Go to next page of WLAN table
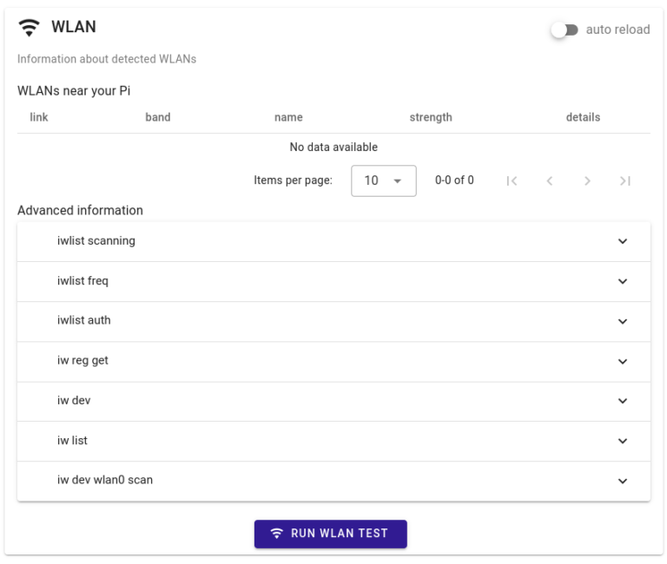The height and width of the screenshot is (564, 667). (587, 180)
